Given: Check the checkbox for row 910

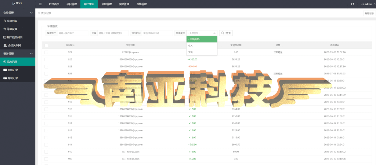Looking at the screenshot, I should pos(46,152).
